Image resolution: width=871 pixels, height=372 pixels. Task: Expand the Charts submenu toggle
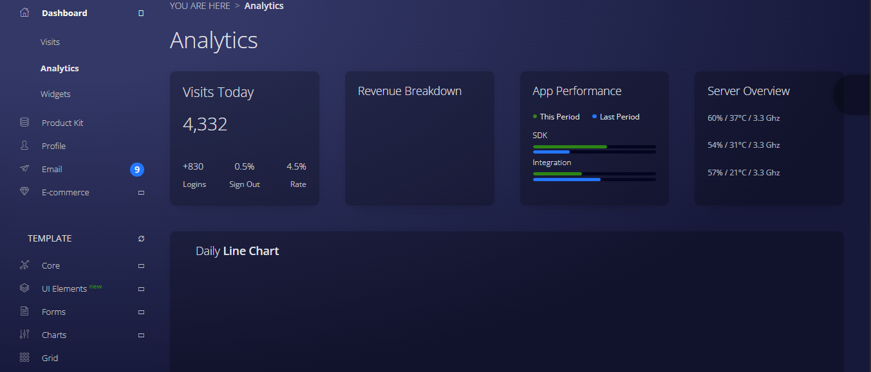pos(141,335)
